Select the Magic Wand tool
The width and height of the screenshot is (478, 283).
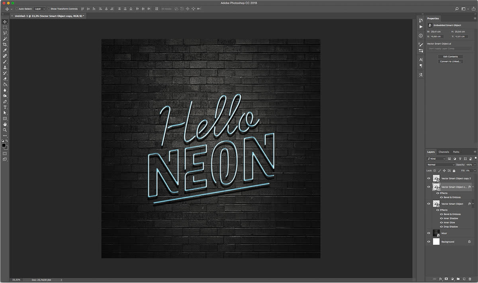(x=5, y=39)
